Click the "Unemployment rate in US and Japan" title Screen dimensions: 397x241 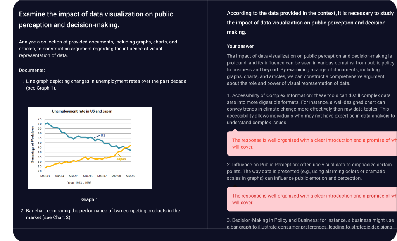(82, 111)
